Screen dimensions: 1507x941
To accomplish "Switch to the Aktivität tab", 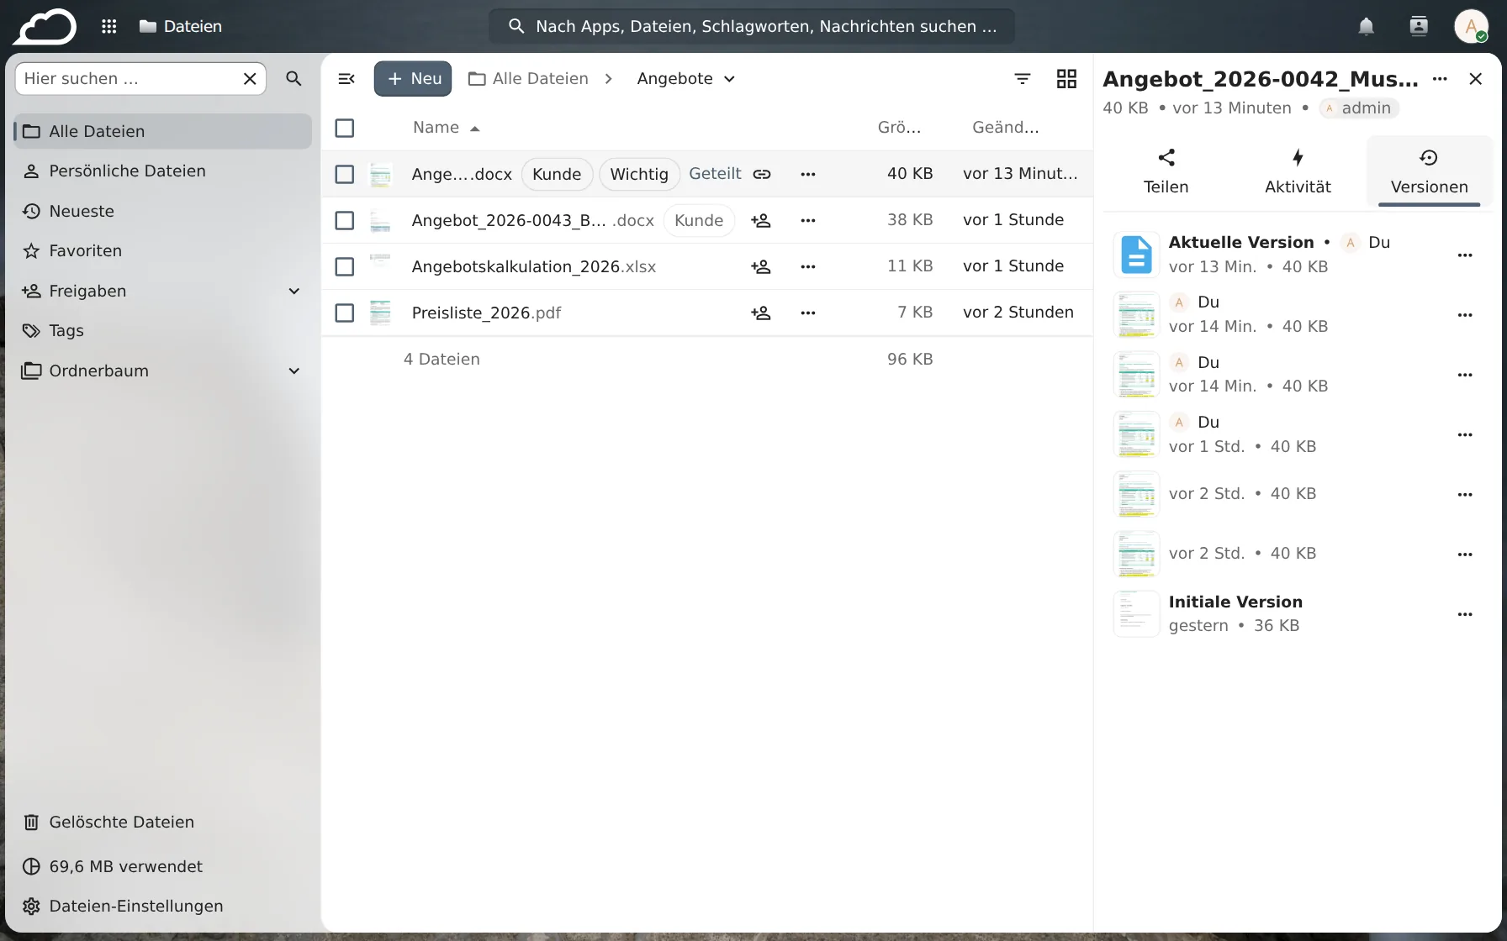I will pos(1298,171).
